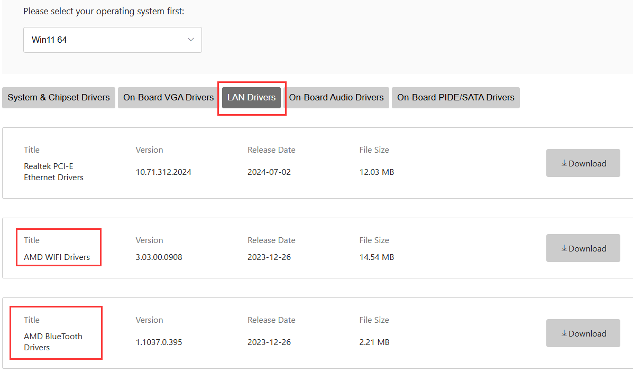The image size is (633, 373).
Task: Click the AMD WIFI Drivers title text
Action: pos(57,257)
